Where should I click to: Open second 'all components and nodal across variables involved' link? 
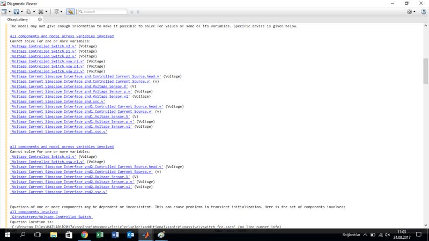point(62,147)
